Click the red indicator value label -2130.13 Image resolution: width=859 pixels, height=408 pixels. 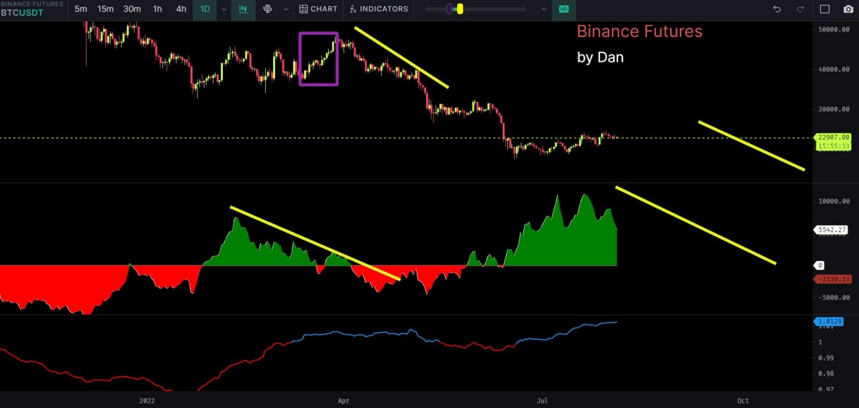(832, 279)
